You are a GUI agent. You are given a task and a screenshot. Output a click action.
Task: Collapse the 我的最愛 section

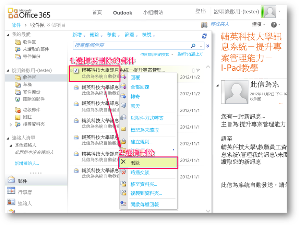[8, 35]
